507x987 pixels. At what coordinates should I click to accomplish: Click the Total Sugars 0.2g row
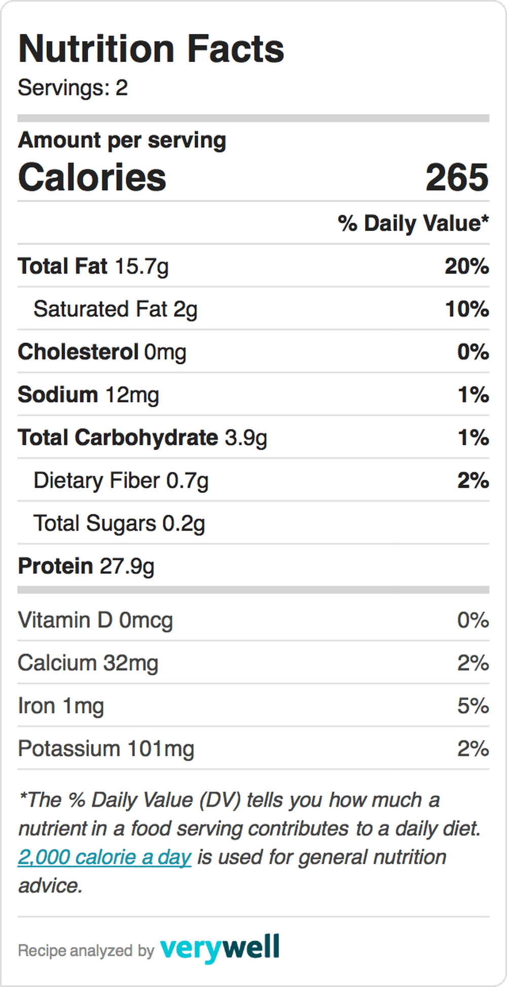[x=253, y=523]
